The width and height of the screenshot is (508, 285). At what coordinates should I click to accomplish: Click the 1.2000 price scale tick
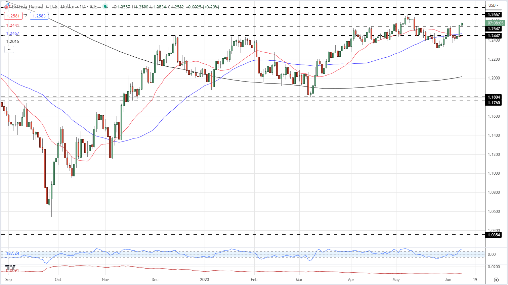coord(493,78)
